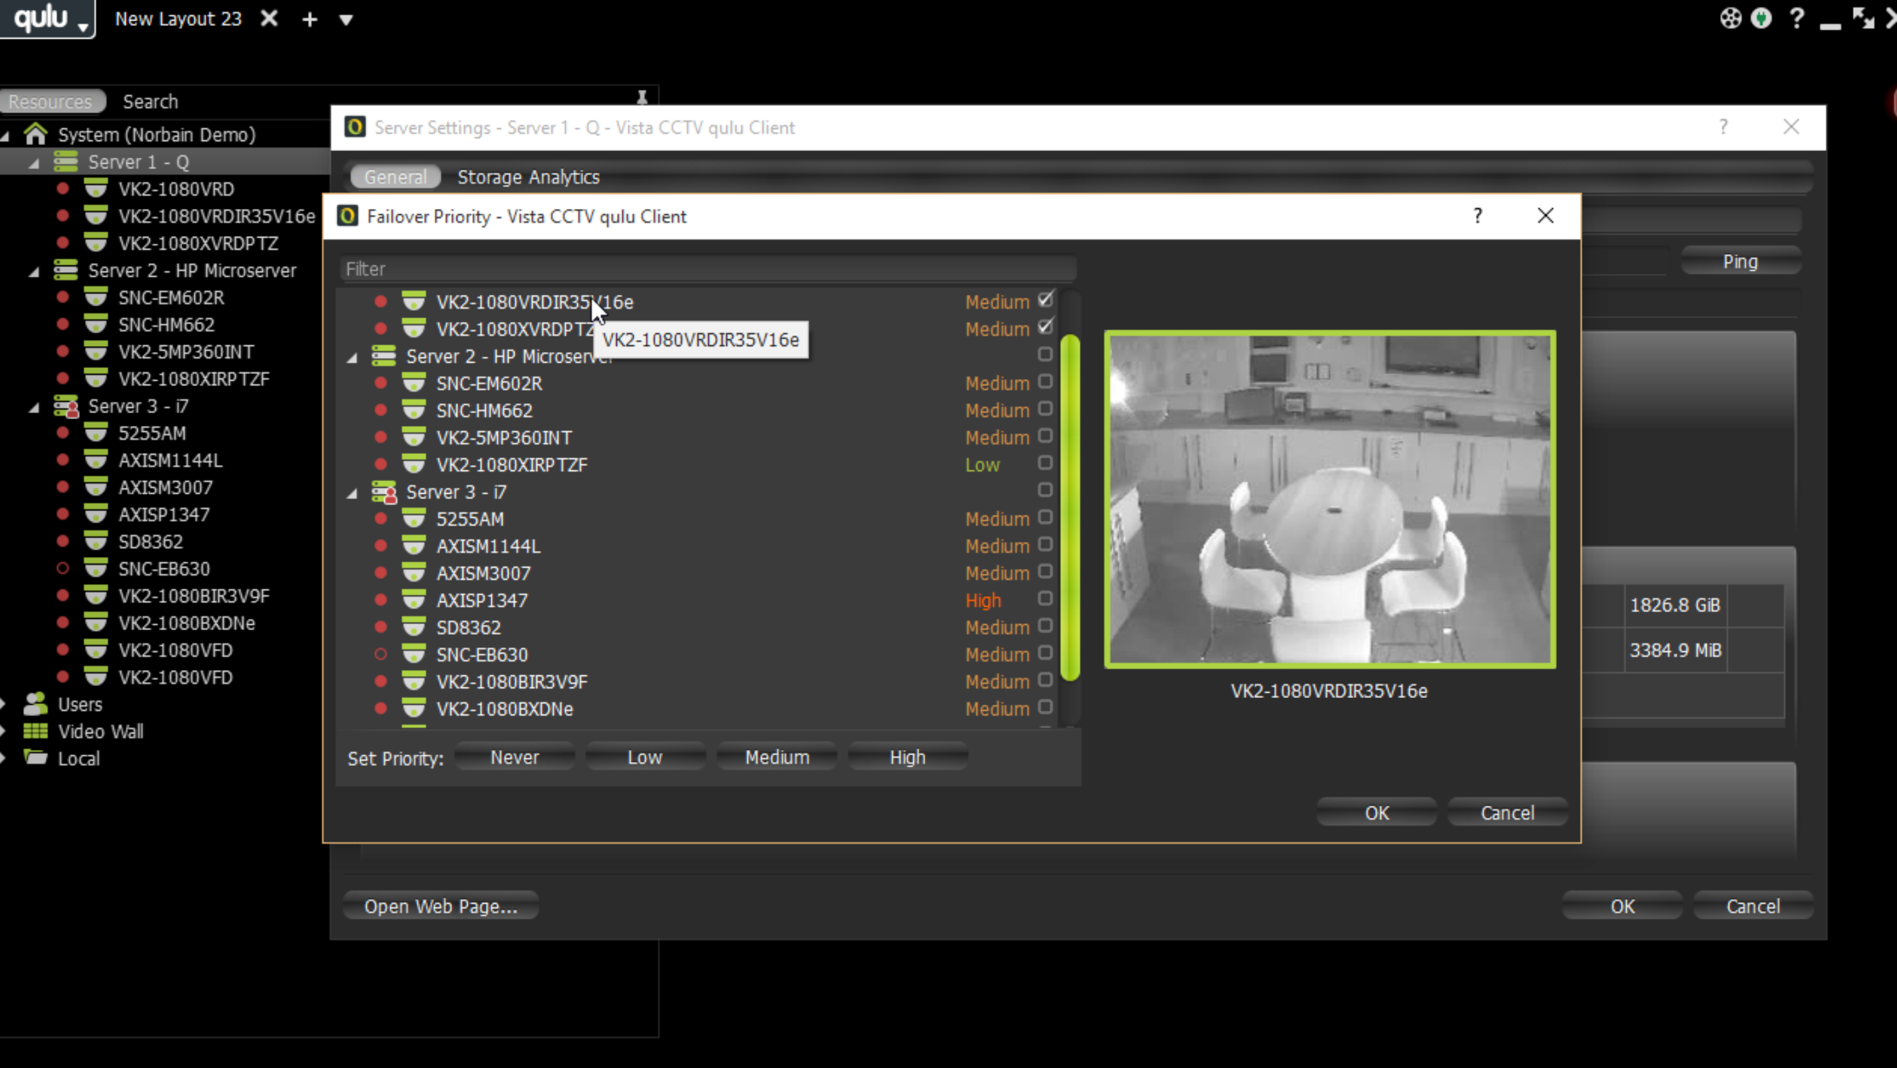Check the checkbox for the AXISP1347 High priority row
This screenshot has width=1897, height=1068.
pos(1045,598)
